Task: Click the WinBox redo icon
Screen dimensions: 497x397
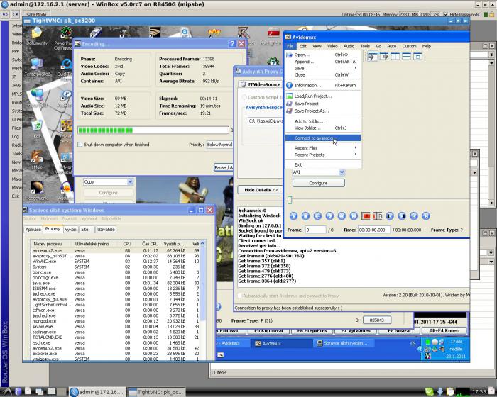Action: pos(15,15)
